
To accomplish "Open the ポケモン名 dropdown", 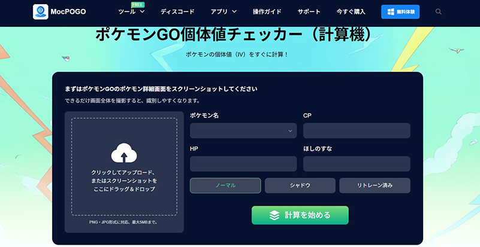I will [243, 130].
